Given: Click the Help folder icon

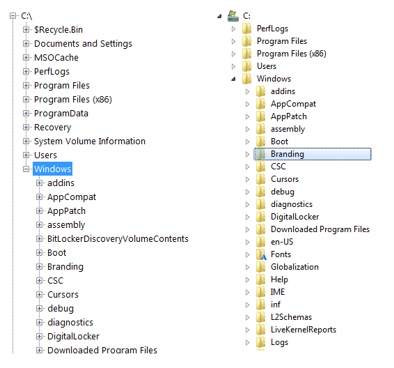Looking at the screenshot, I should [x=261, y=279].
